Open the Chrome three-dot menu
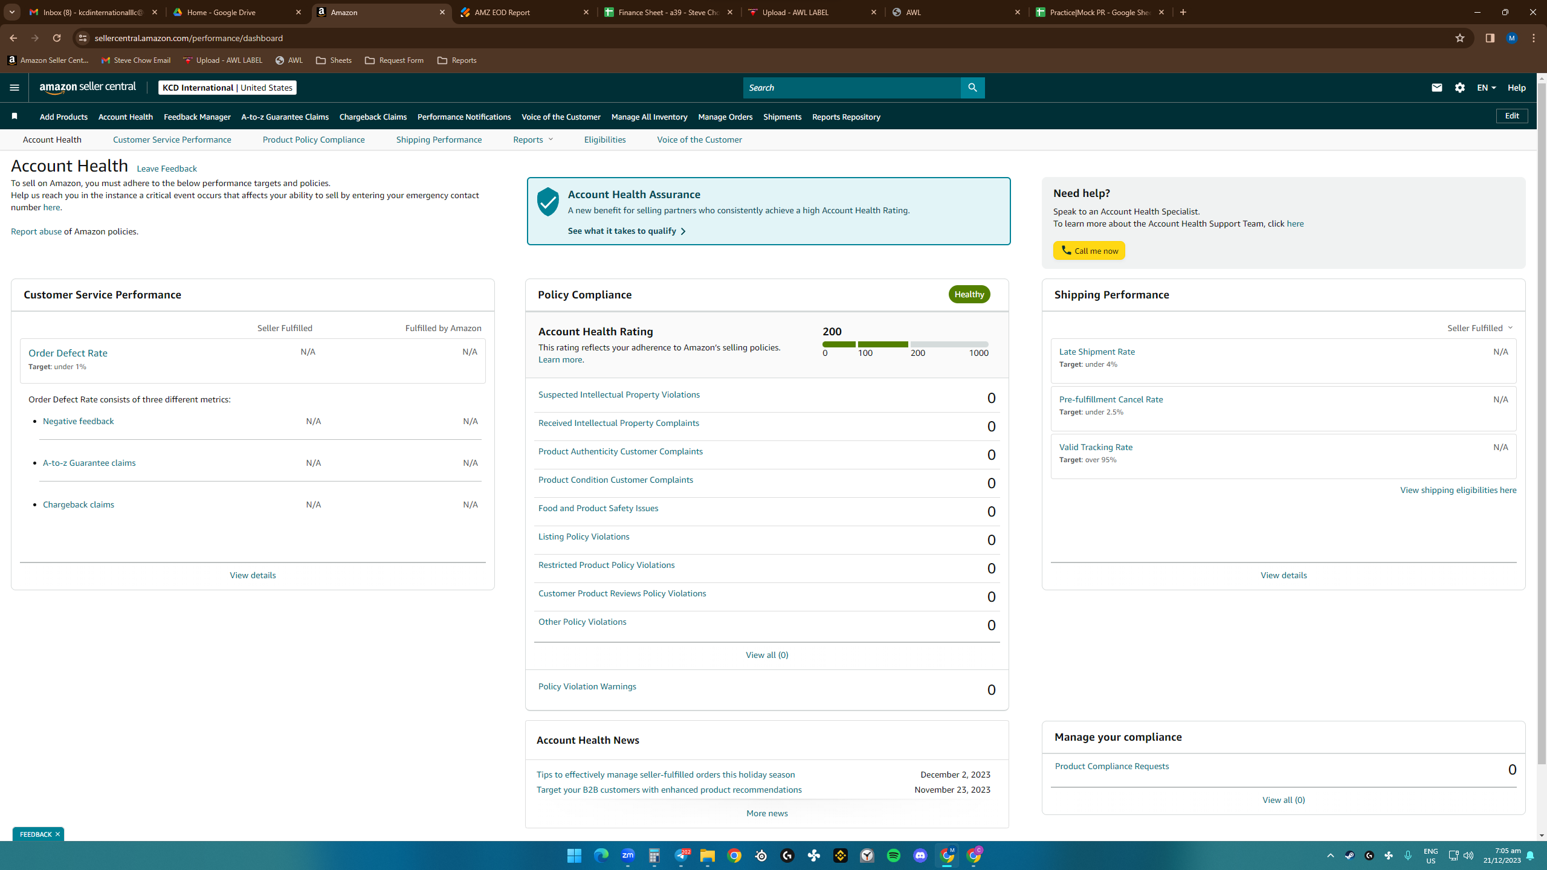Image resolution: width=1547 pixels, height=870 pixels. [1534, 38]
